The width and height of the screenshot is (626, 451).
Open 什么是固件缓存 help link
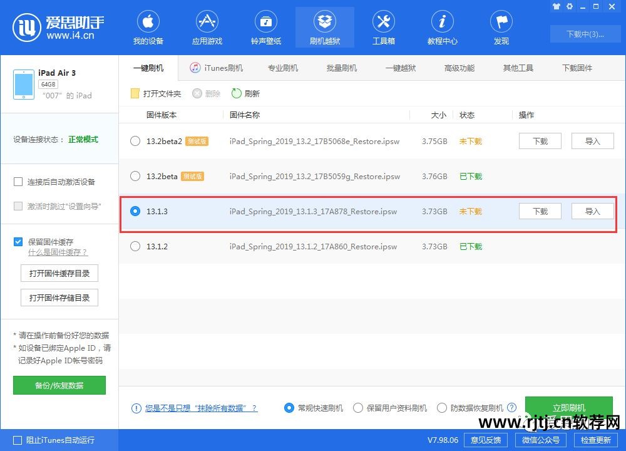click(x=58, y=252)
